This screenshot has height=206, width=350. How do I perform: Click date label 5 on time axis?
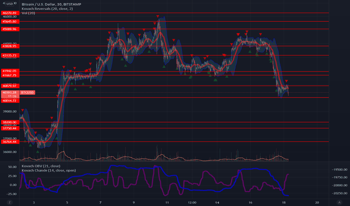tap(67, 202)
